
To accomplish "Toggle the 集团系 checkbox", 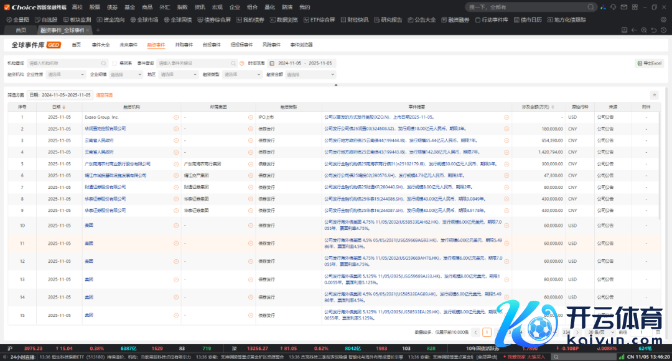I will (114, 63).
